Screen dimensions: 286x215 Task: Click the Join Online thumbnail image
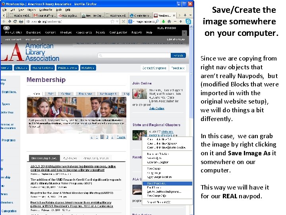(140, 94)
